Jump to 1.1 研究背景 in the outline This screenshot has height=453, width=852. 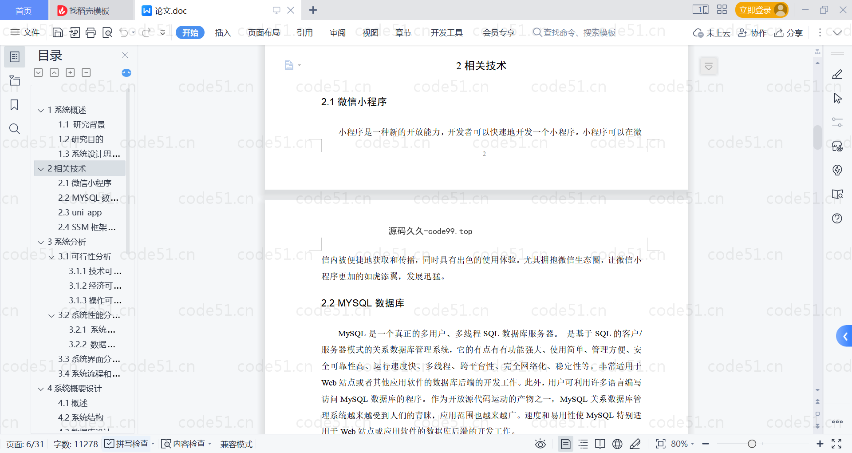coord(82,125)
